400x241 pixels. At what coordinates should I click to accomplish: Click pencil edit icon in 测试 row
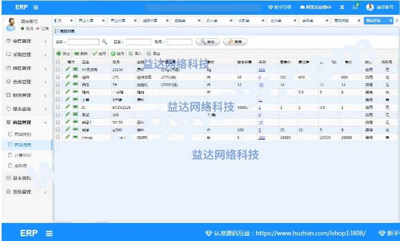click(67, 115)
